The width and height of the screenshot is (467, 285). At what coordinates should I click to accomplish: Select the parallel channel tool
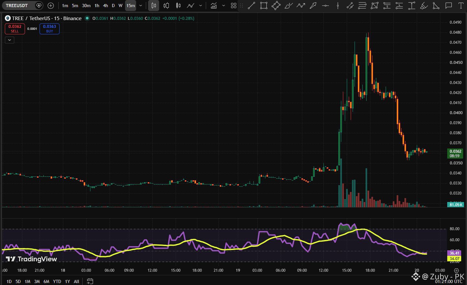350,6
